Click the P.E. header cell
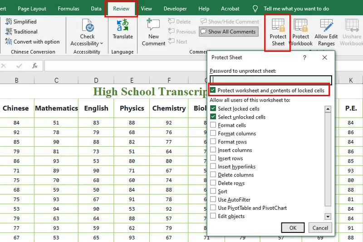363x242 pixels. 351,108
